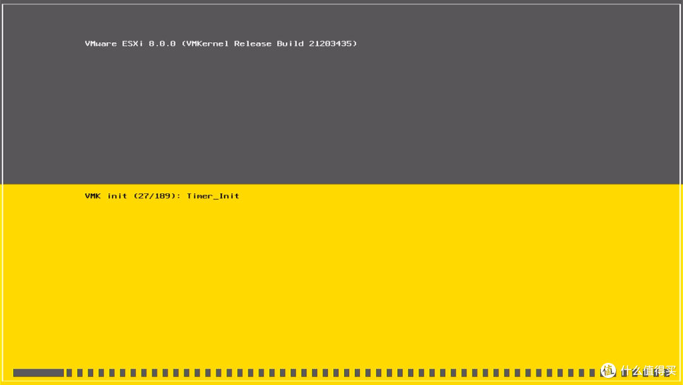Viewport: 683px width, 385px height.
Task: Click the empty center of the yellow panel
Action: pyautogui.click(x=341, y=279)
